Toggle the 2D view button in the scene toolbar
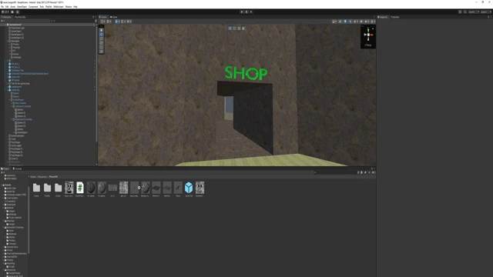 [340, 22]
